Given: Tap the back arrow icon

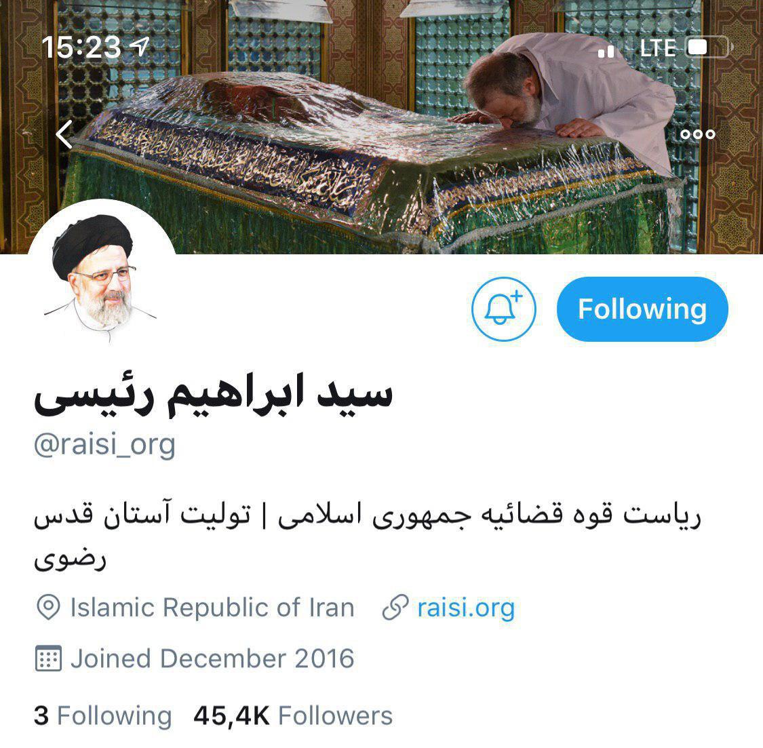Looking at the screenshot, I should pyautogui.click(x=64, y=134).
